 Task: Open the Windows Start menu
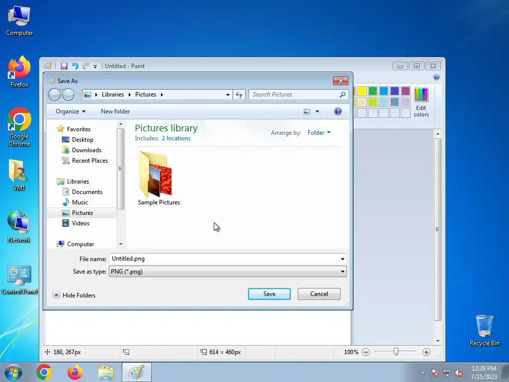pos(13,372)
